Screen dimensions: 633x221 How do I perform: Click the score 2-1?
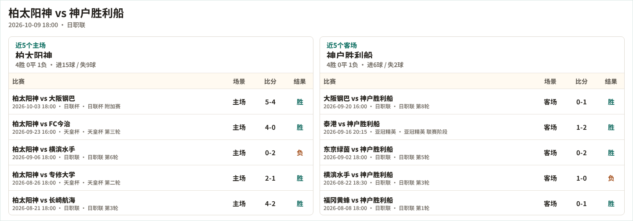(x=270, y=178)
